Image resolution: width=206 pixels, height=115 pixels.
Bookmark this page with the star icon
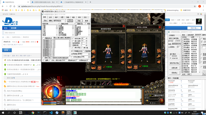[x=195, y=6]
